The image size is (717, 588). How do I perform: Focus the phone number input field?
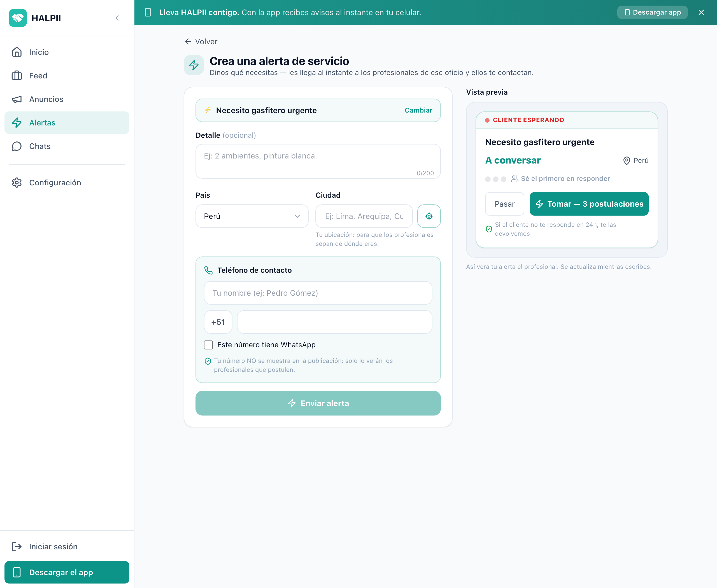click(x=334, y=322)
